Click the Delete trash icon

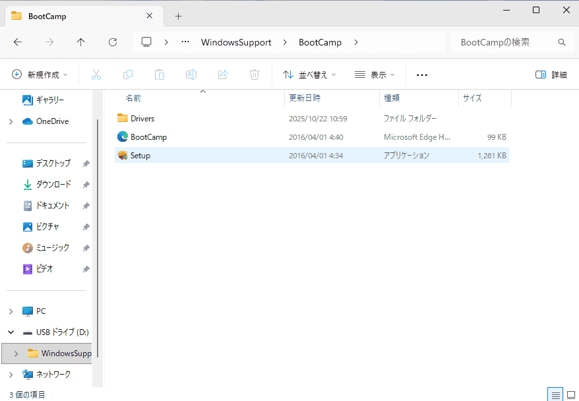pyautogui.click(x=255, y=75)
